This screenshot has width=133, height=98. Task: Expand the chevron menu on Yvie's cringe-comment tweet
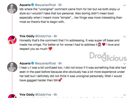pyautogui.click(x=124, y=36)
